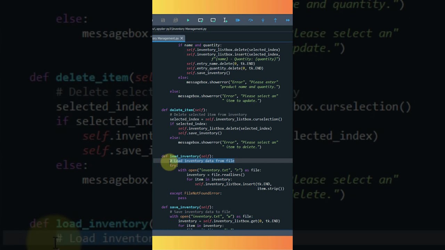Click Run selection or current line icon

click(x=225, y=20)
